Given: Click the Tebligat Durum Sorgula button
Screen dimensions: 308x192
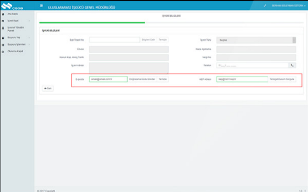Looking at the screenshot, I should pyautogui.click(x=282, y=79).
